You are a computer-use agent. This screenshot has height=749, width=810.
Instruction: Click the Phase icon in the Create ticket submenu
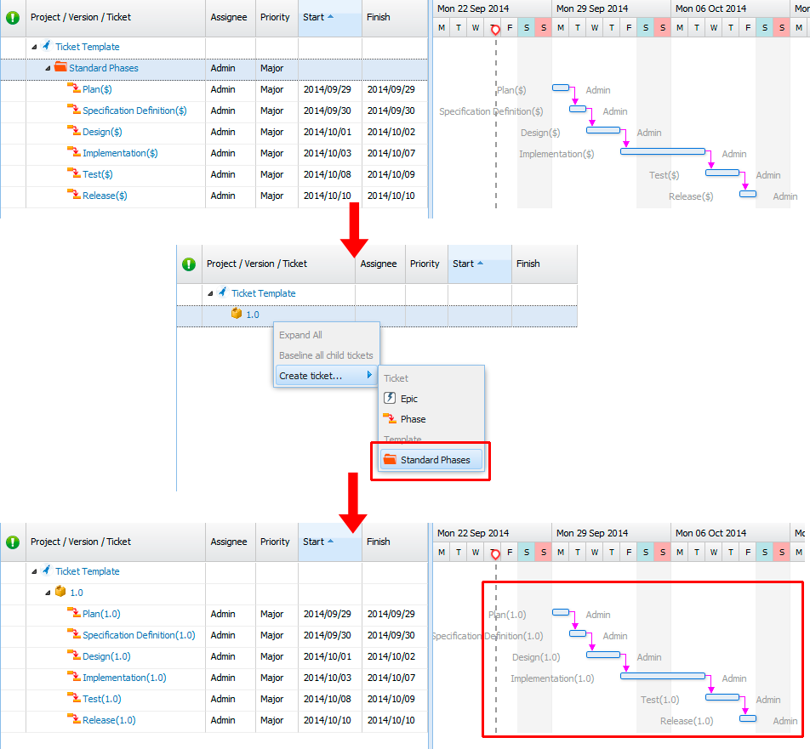pos(390,418)
